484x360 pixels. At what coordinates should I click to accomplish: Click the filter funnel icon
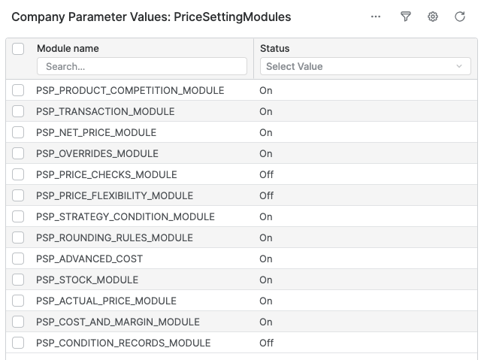click(x=406, y=17)
